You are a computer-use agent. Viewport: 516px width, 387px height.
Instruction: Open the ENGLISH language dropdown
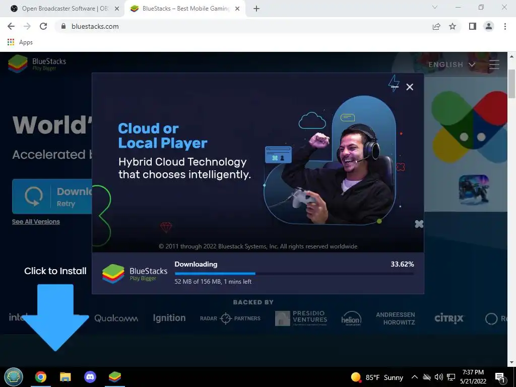(x=452, y=64)
